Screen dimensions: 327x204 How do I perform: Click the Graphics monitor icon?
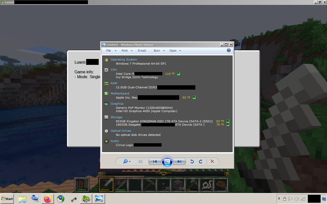(106, 104)
